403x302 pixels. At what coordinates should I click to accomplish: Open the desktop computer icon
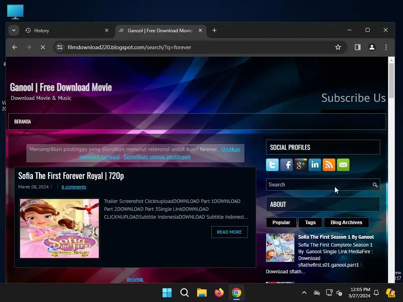(15, 12)
